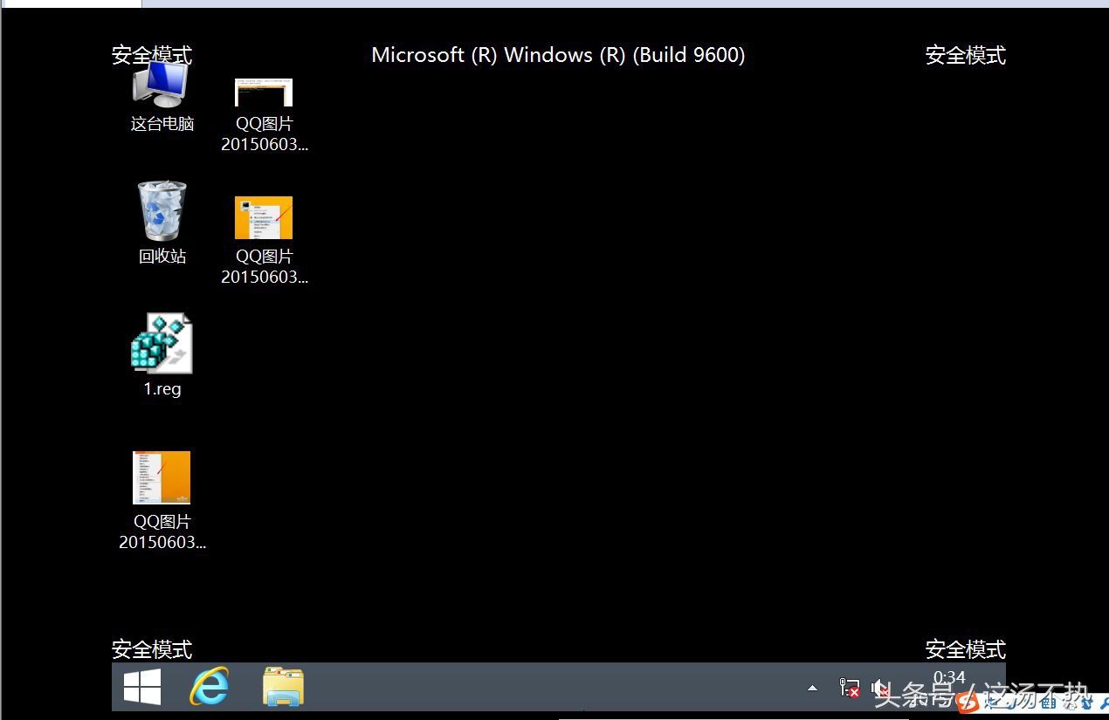Select QQ图片 thumbnail below 1.reg file
The image size is (1109, 720).
(x=162, y=477)
